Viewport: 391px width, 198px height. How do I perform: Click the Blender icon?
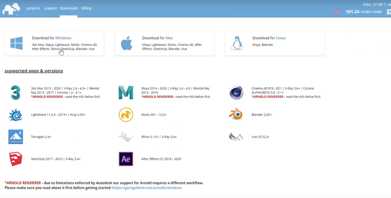point(236,114)
